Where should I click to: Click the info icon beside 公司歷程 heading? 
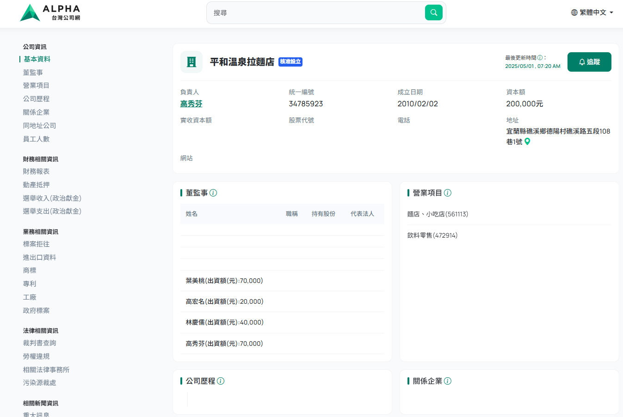point(221,381)
